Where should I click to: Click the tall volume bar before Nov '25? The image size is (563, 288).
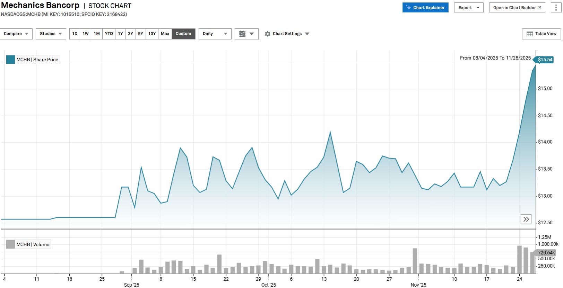[x=415, y=261]
